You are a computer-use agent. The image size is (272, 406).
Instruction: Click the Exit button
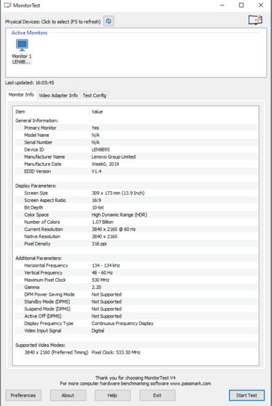157,395
